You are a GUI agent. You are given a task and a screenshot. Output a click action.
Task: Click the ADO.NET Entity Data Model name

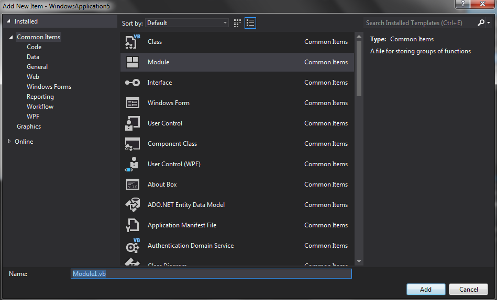tap(186, 205)
